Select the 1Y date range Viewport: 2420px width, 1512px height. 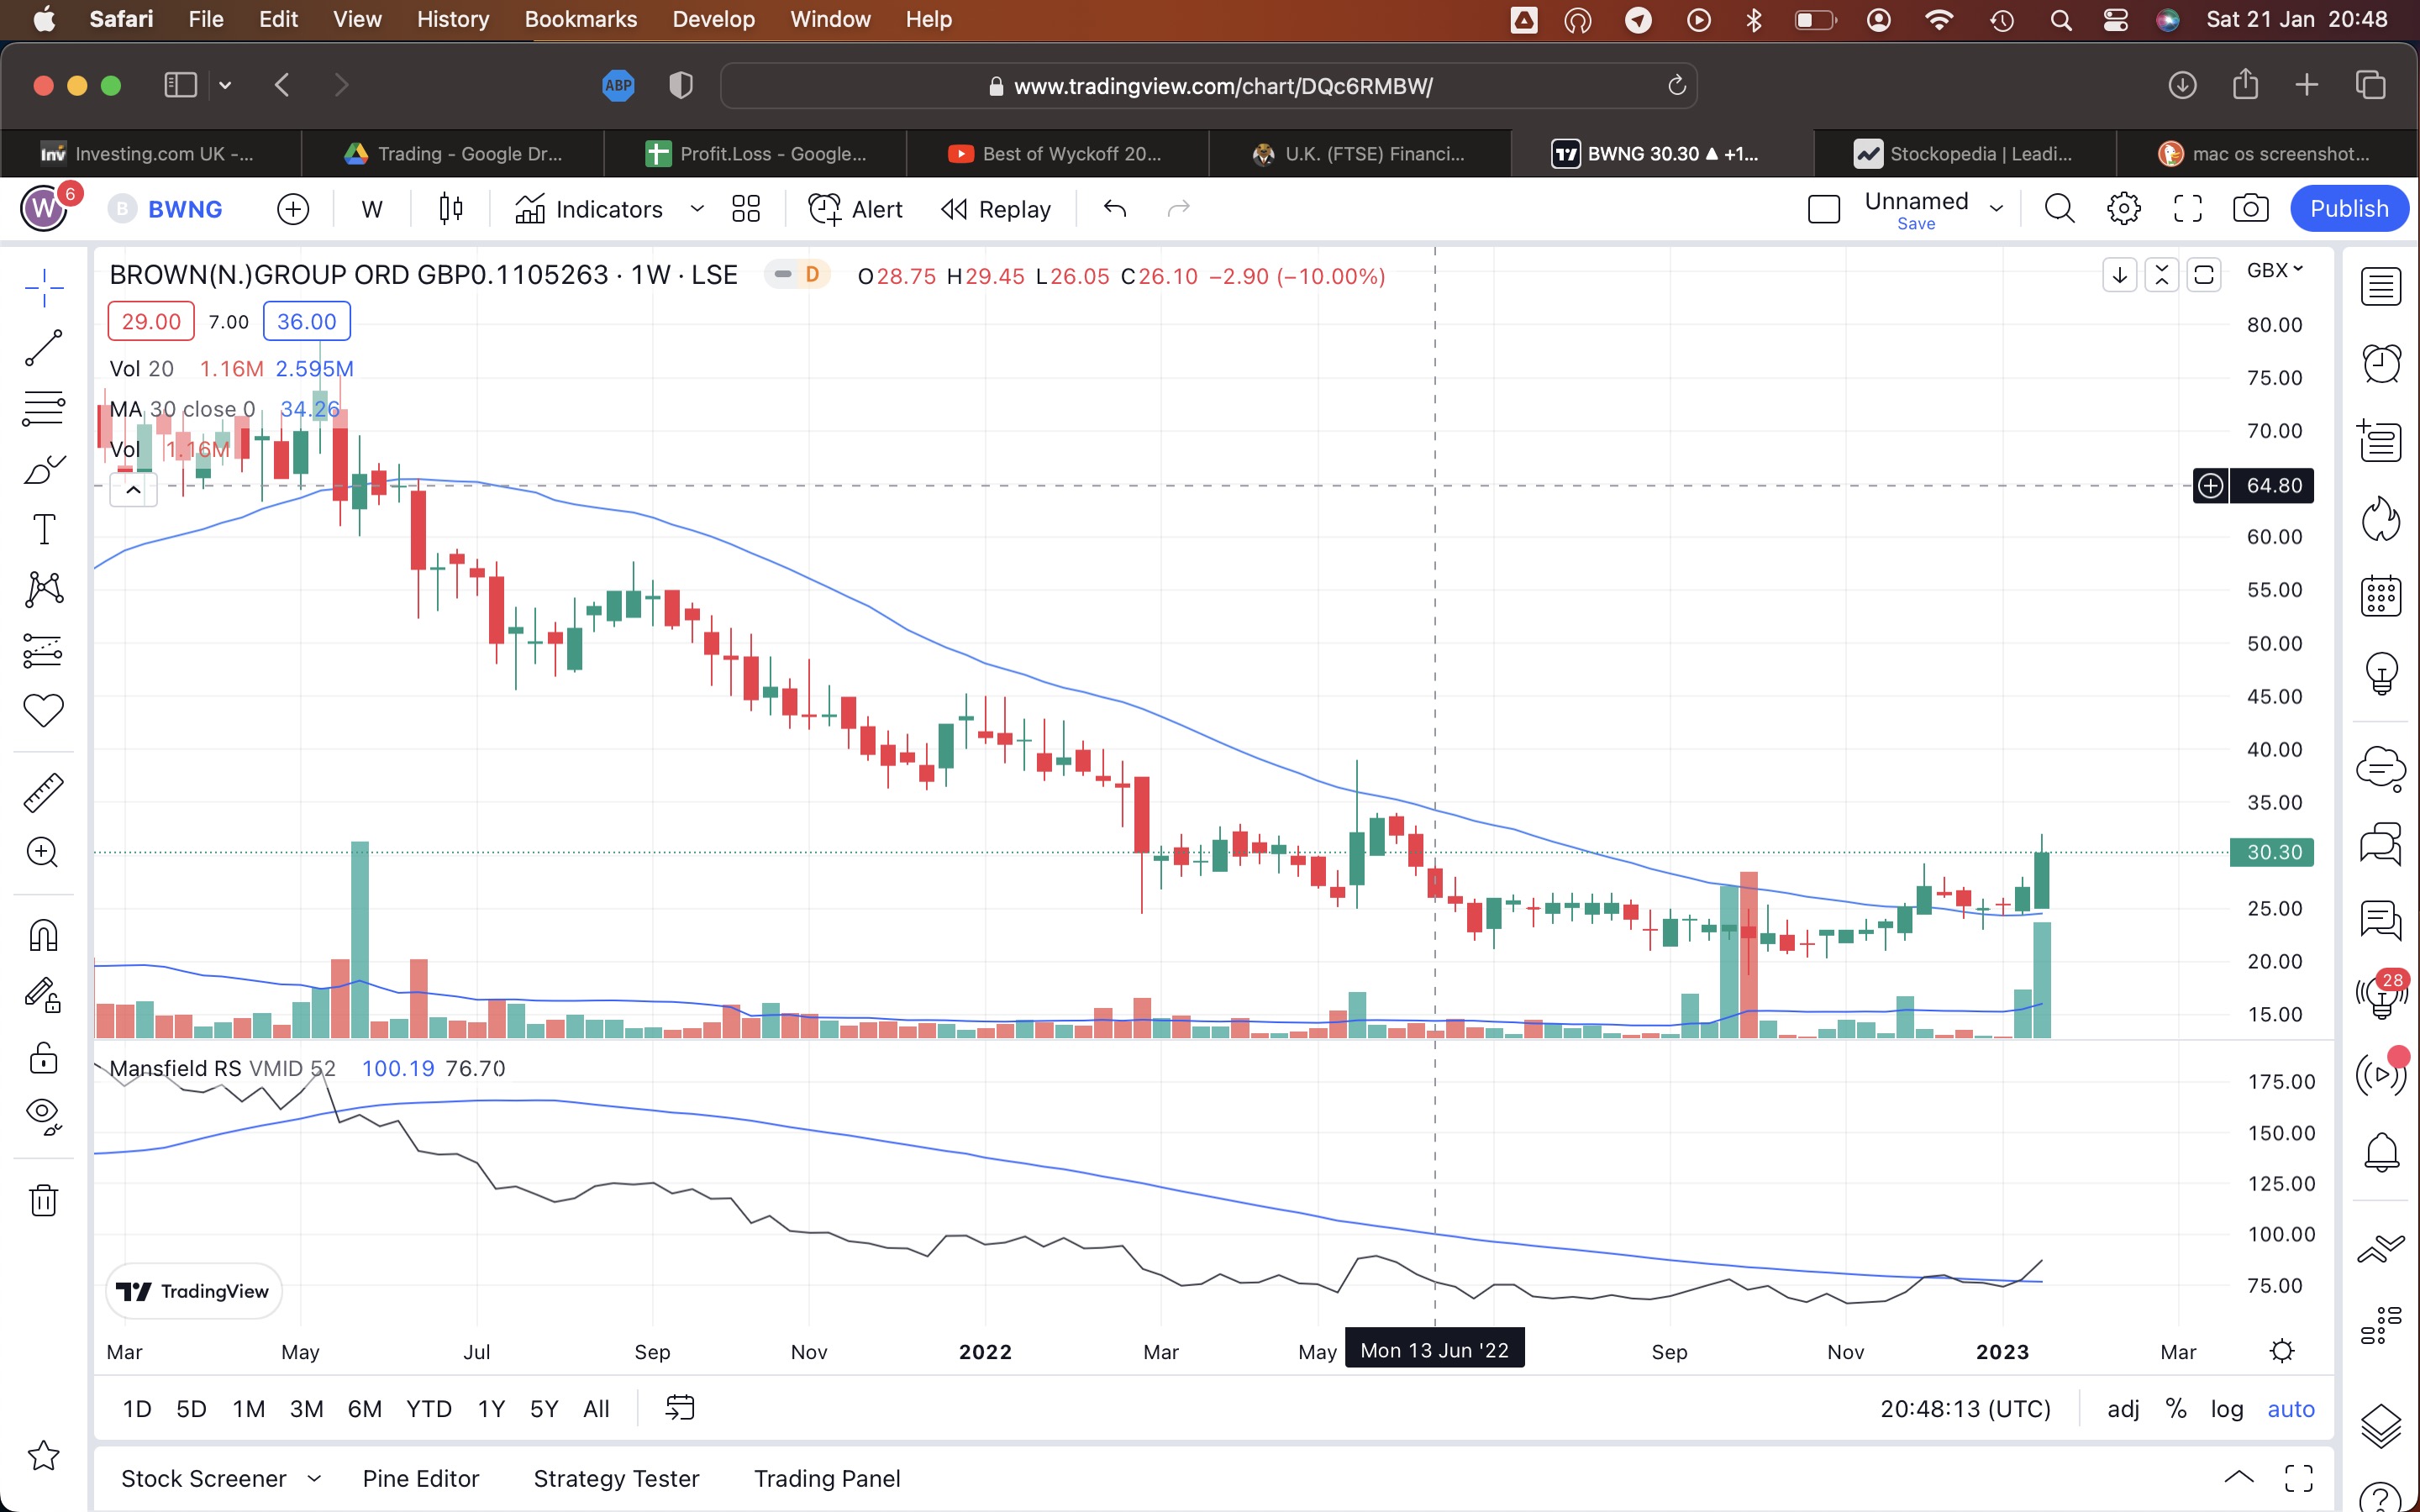[x=491, y=1408]
